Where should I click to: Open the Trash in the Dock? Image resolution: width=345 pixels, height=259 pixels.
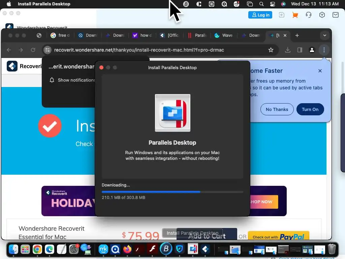coord(332,249)
